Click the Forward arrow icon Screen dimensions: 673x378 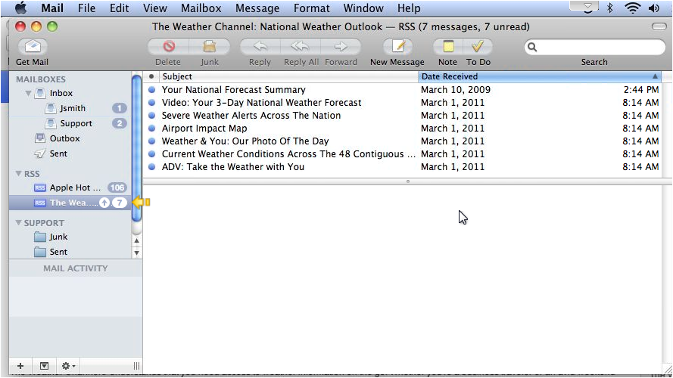pyautogui.click(x=341, y=47)
